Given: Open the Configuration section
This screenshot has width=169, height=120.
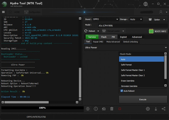Looking at the screenshot, I should click(x=32, y=12).
